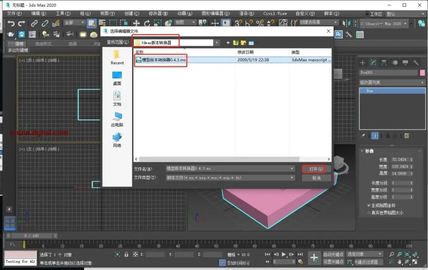Image resolution: width=428 pixels, height=270 pixels.
Task: Click the Undo arrow icon
Action: click(x=11, y=23)
